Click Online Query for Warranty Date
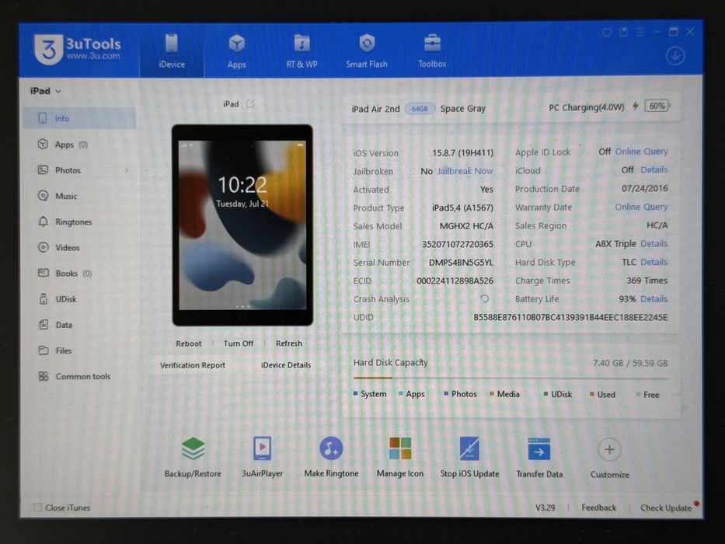The width and height of the screenshot is (725, 544). [641, 207]
